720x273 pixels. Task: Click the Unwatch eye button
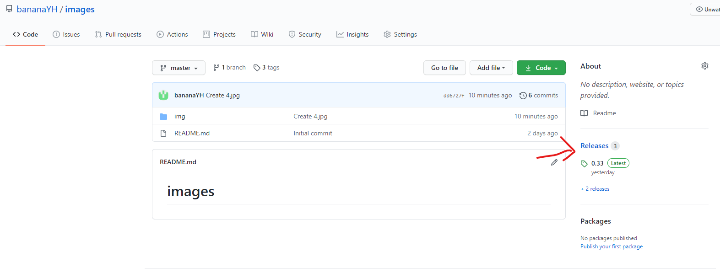pos(706,9)
